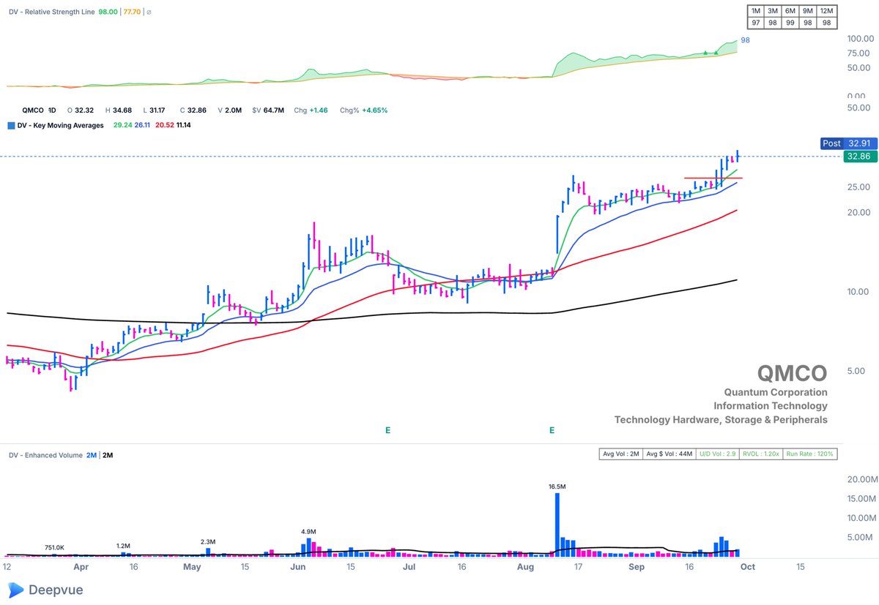Click the orange 77.70 RS value
Screen dimensions: 879x605
133,12
